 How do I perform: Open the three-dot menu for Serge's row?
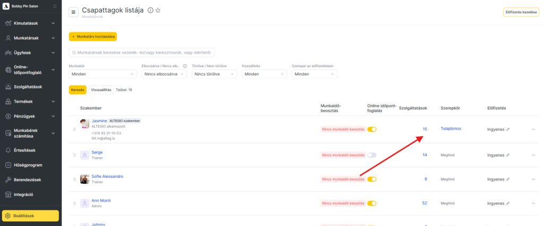click(x=533, y=155)
